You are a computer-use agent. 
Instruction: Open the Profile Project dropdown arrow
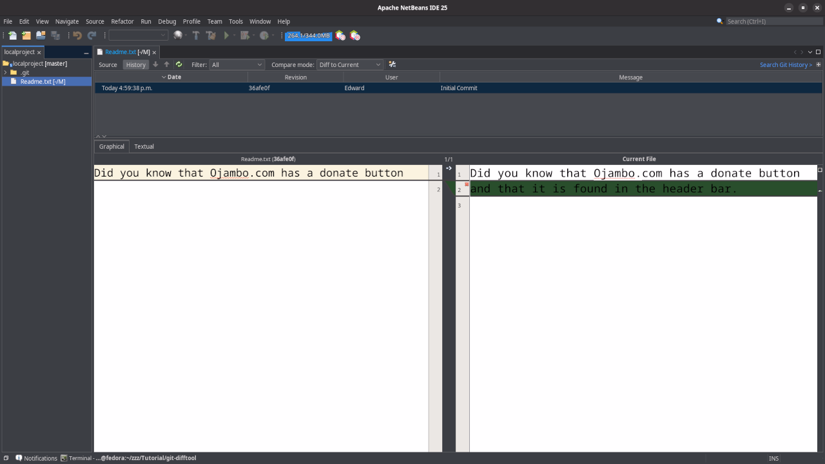tap(273, 35)
